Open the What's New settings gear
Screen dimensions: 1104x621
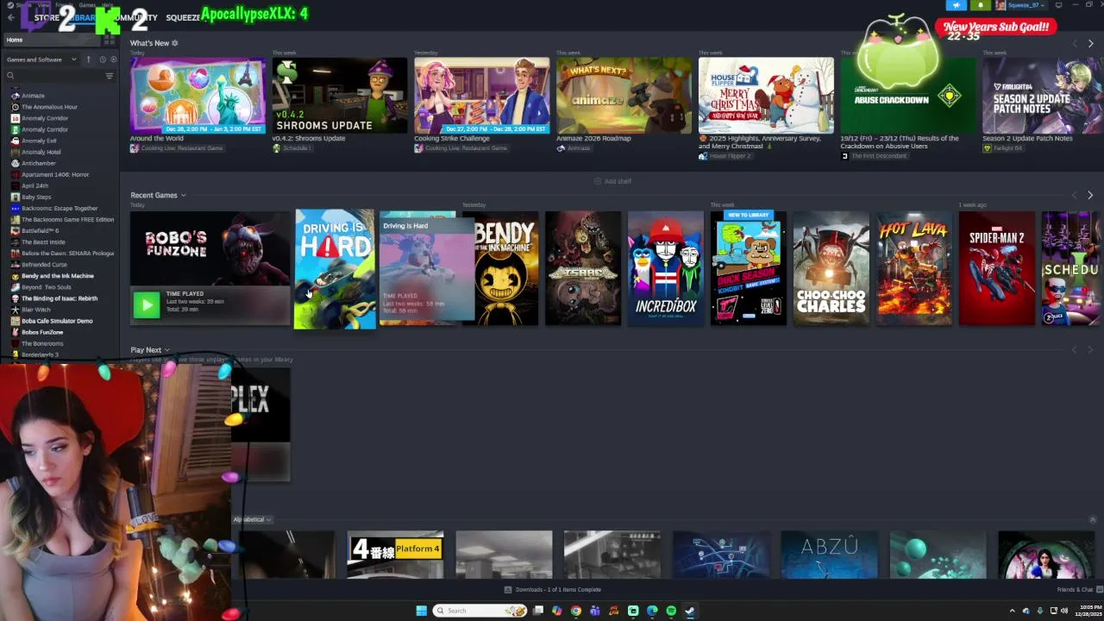point(175,43)
